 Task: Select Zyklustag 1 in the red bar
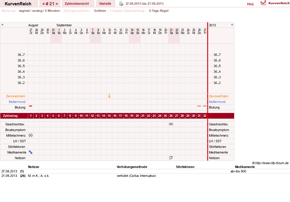click(31, 116)
